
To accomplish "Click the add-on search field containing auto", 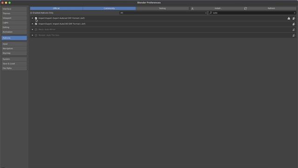I will tap(252, 13).
